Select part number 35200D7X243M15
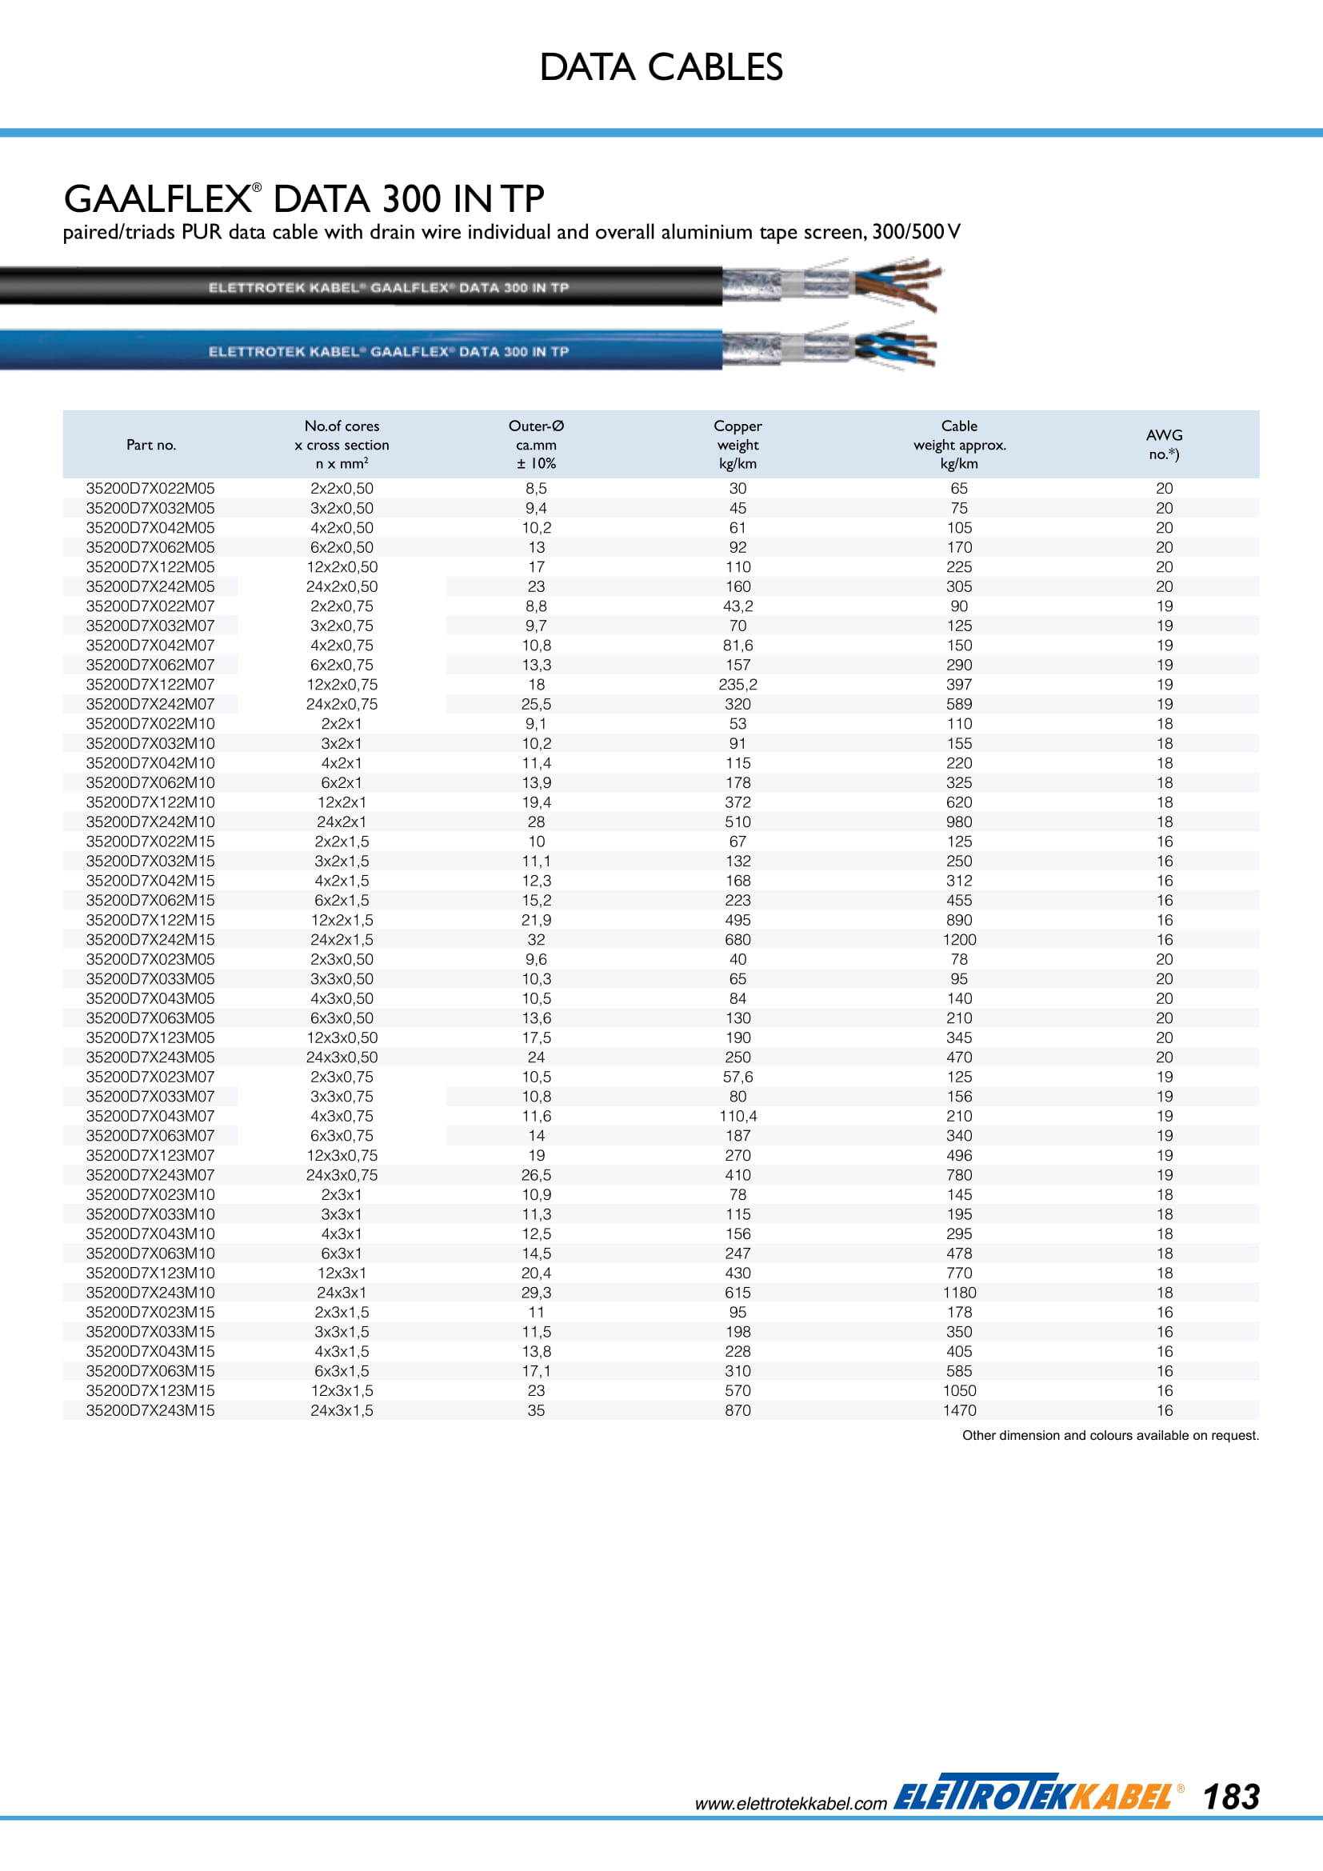This screenshot has height=1871, width=1323. point(150,1409)
